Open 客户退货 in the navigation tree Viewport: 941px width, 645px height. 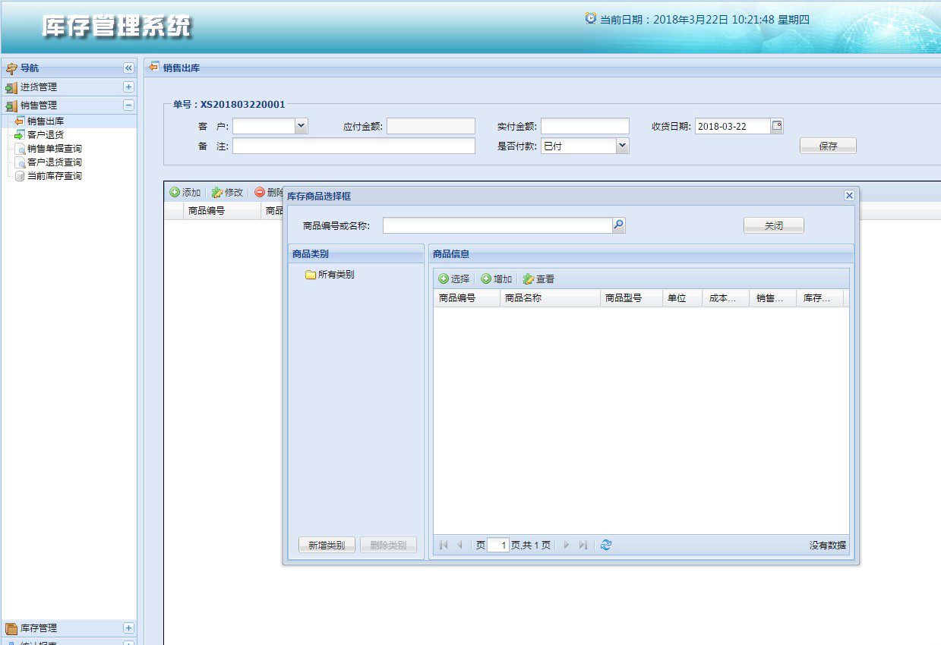(x=46, y=135)
